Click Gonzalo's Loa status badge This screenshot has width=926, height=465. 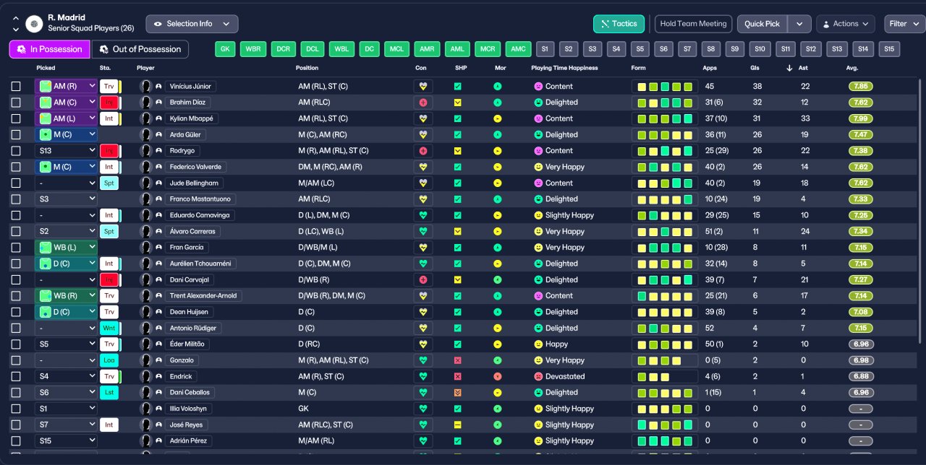point(109,360)
